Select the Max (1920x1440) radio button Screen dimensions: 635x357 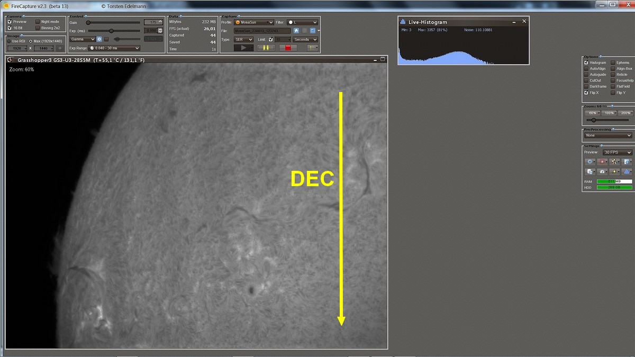pyautogui.click(x=31, y=41)
